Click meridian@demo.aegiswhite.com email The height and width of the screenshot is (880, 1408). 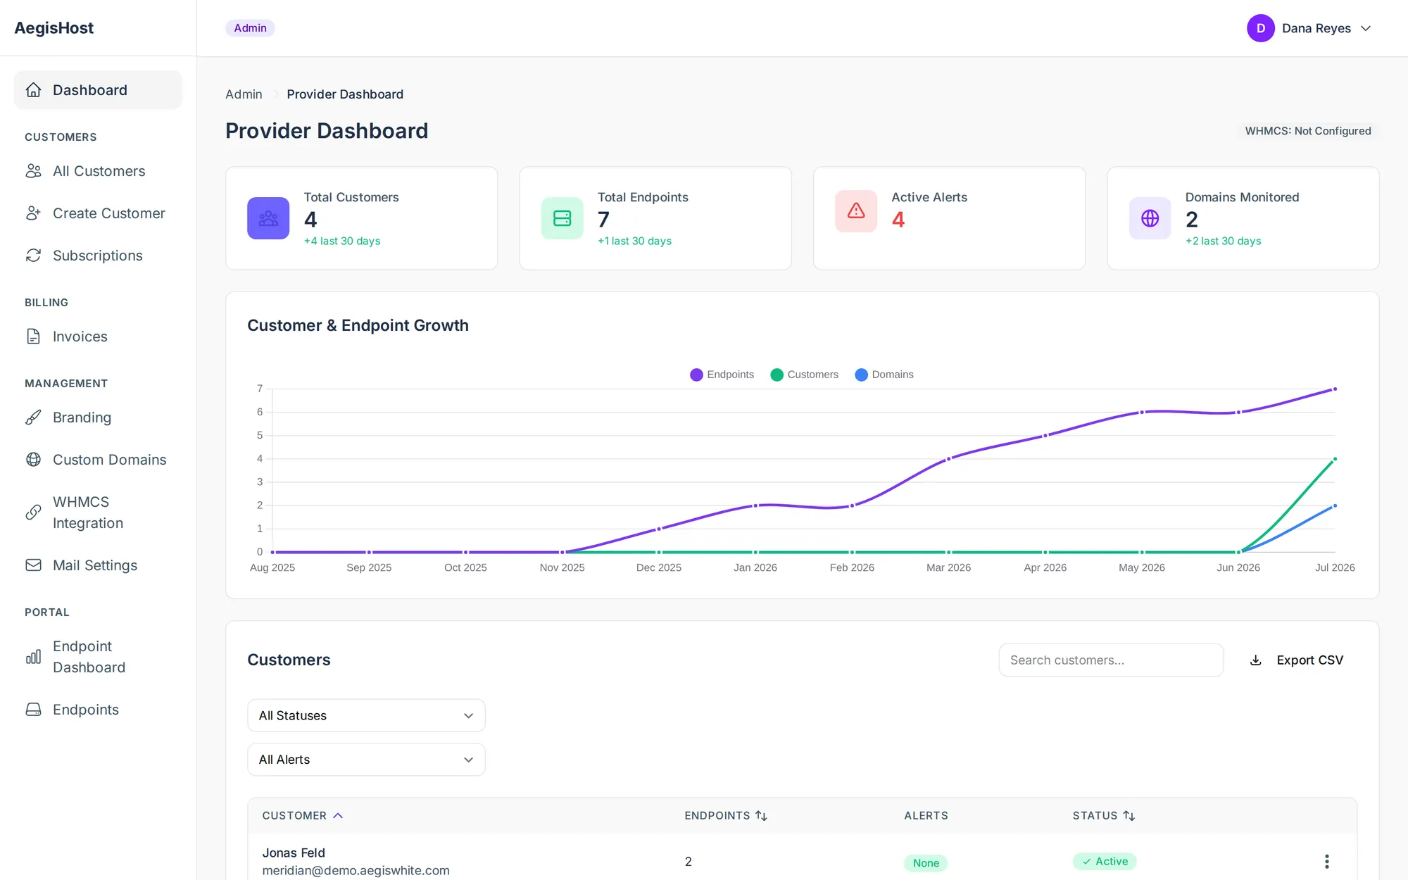[x=356, y=871]
